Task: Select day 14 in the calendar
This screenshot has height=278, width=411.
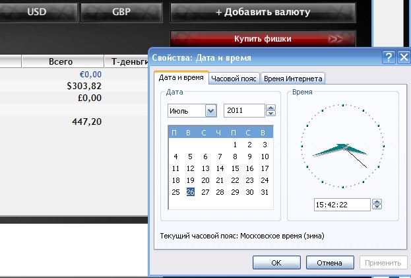Action: tap(220, 168)
